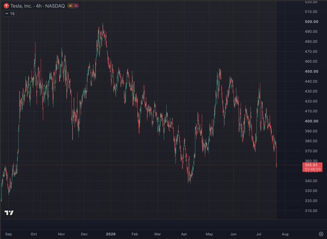Click the 460.00 price axis value

pyautogui.click(x=311, y=62)
